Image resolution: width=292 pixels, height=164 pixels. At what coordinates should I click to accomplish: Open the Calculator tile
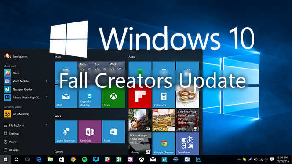point(164,96)
